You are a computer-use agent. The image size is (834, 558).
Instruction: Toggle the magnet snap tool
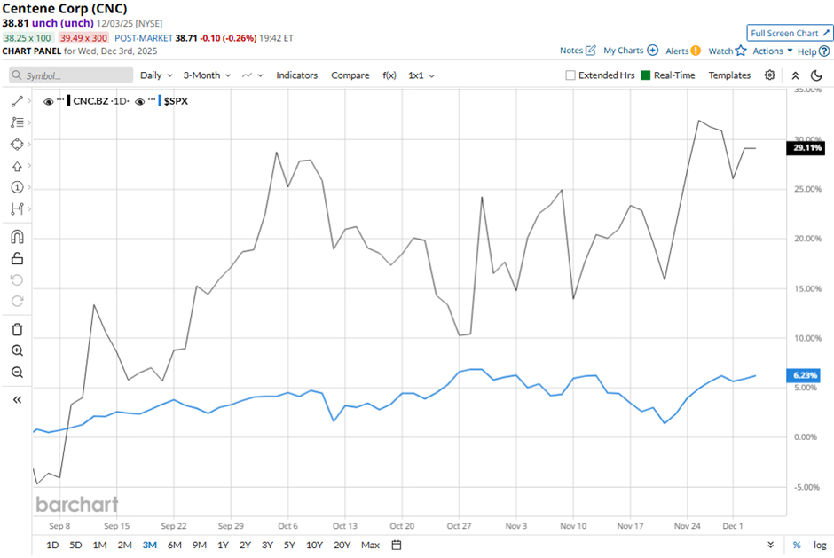pyautogui.click(x=17, y=237)
